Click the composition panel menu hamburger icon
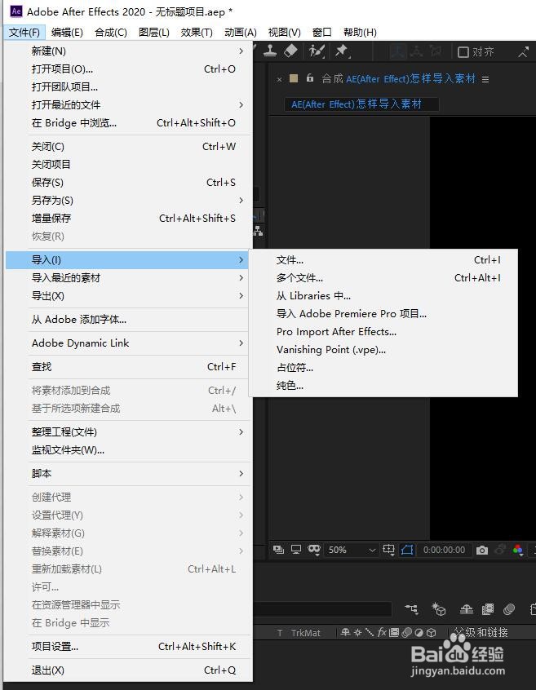The height and width of the screenshot is (690, 536). pyautogui.click(x=485, y=79)
